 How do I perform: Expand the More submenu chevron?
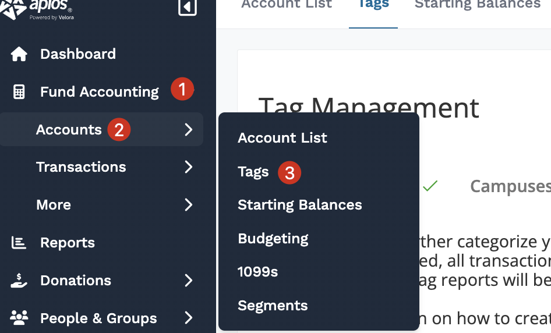point(188,205)
